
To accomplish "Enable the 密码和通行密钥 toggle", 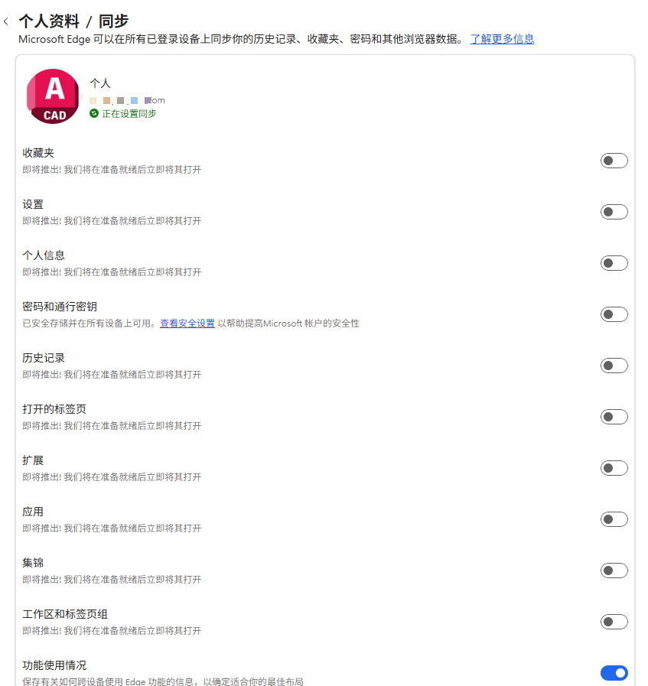I will click(614, 314).
